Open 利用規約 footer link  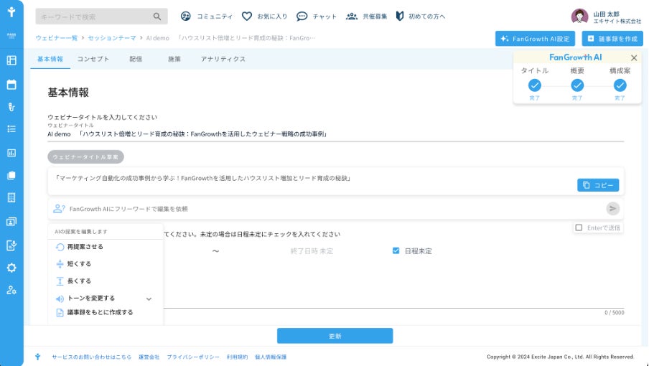point(237,357)
